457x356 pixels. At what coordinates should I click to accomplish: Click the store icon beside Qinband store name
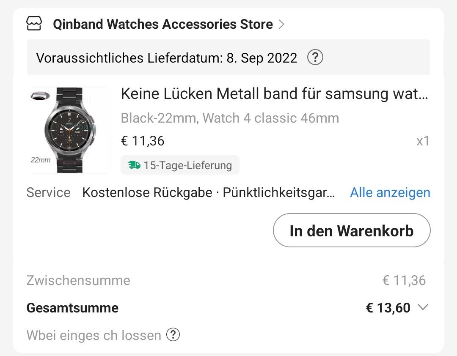34,24
